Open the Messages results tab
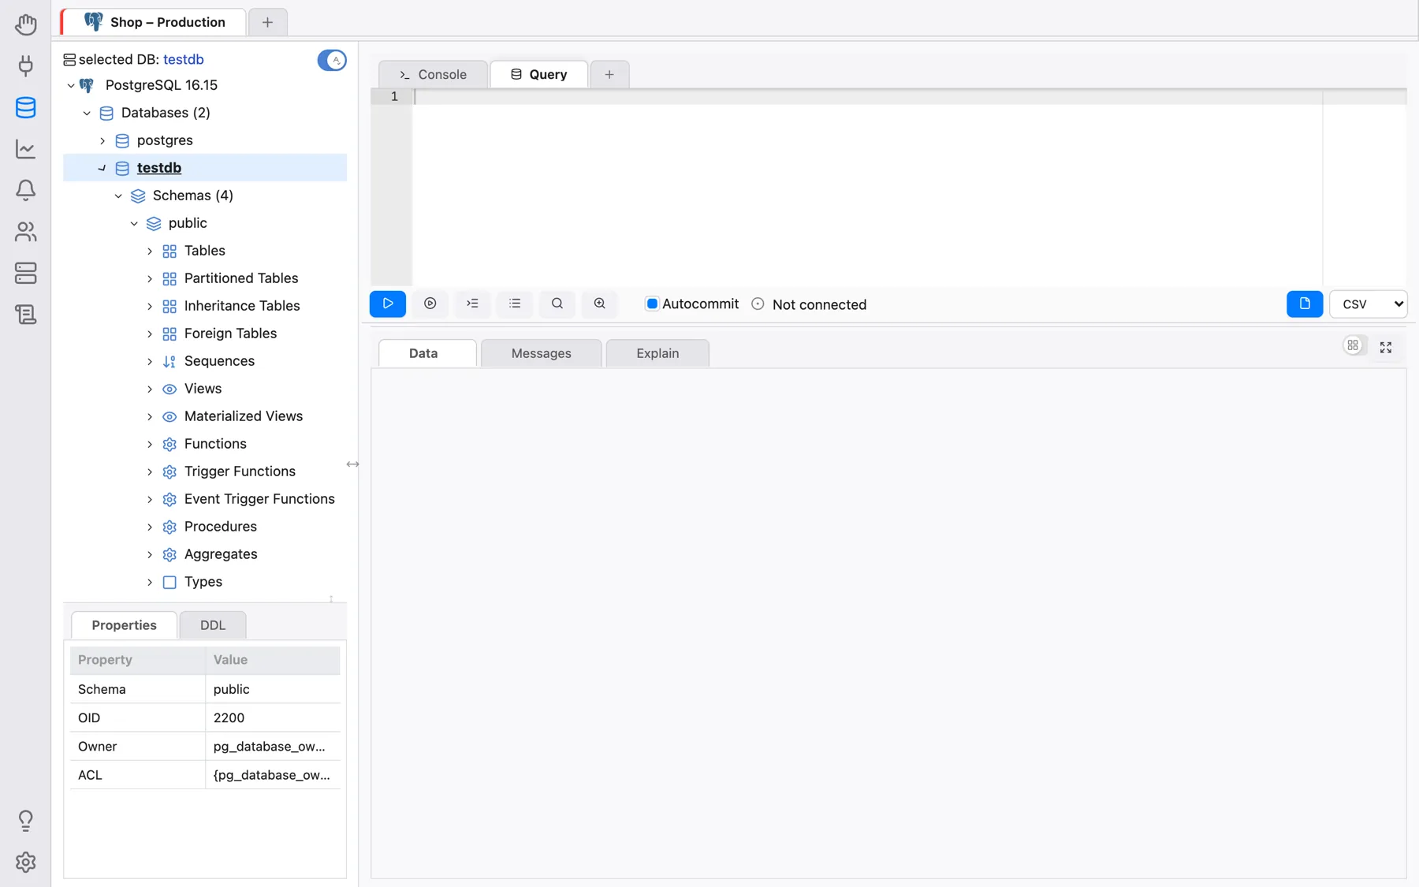 tap(541, 353)
